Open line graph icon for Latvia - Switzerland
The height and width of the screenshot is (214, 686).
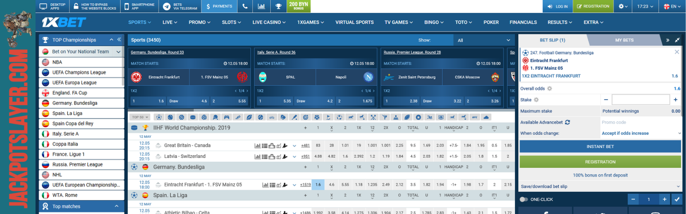279,157
